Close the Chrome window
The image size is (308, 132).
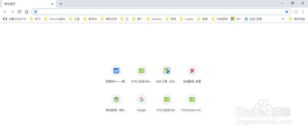click(x=303, y=3)
